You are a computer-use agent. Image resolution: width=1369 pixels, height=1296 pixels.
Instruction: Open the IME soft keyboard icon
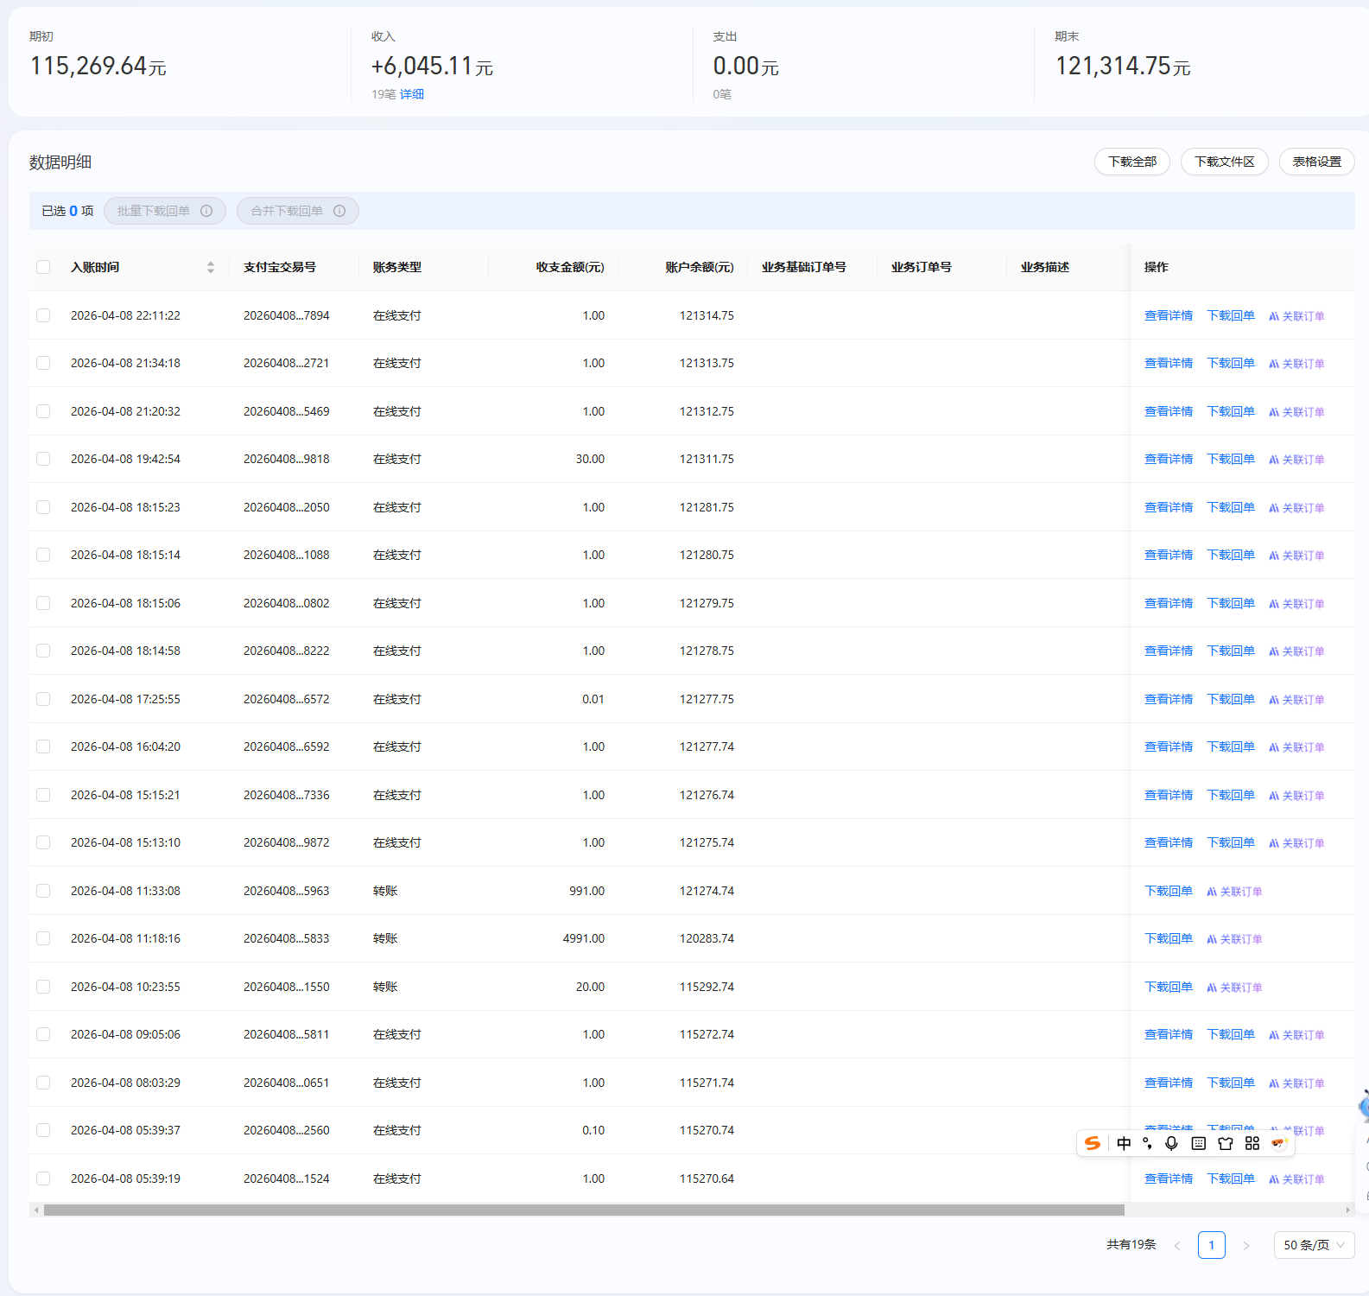[1198, 1143]
